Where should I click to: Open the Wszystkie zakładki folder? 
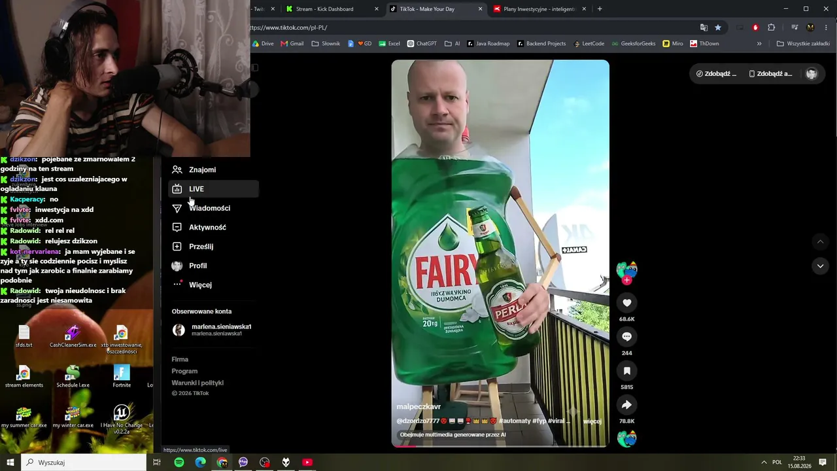click(803, 44)
